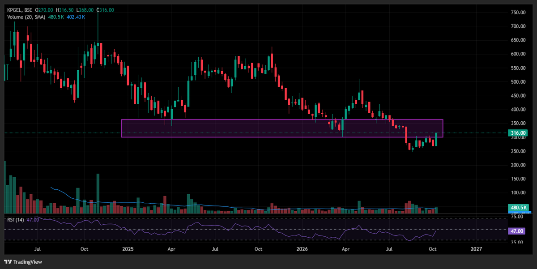This screenshot has height=269, width=537.
Task: Click the 350.00 price axis label
Action: tap(518, 124)
